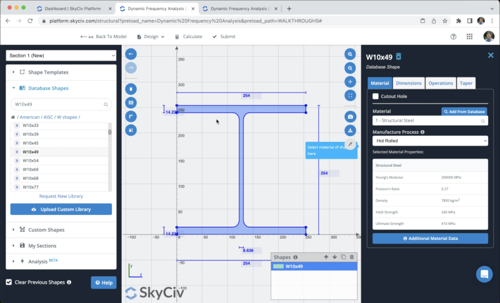Click the canvas toolbar icon below the fillet tool

(x=131, y=130)
